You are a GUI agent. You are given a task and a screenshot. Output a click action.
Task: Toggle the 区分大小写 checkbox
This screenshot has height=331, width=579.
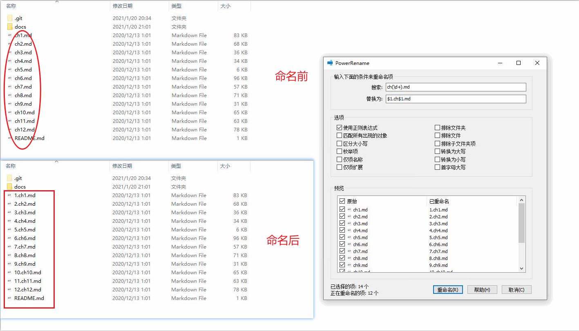point(339,144)
